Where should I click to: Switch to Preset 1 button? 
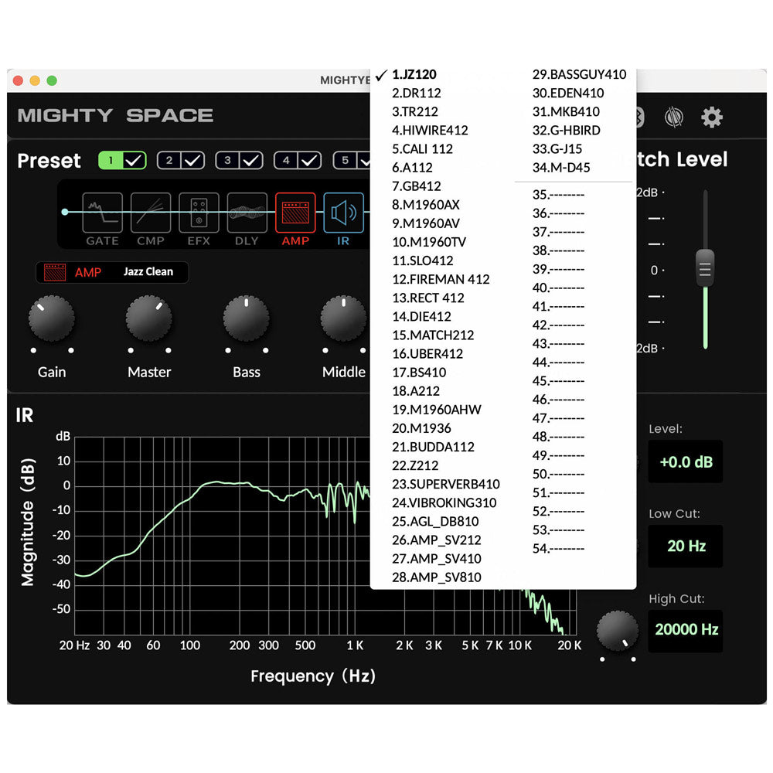coord(111,161)
